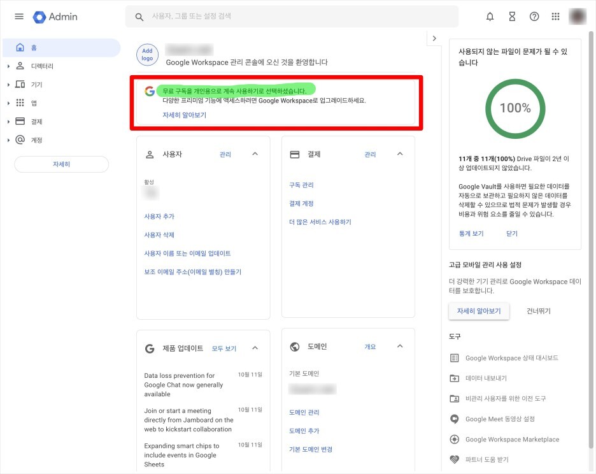Image resolution: width=596 pixels, height=474 pixels.
Task: Click 관리 link in 사용자 card
Action: tap(225, 154)
